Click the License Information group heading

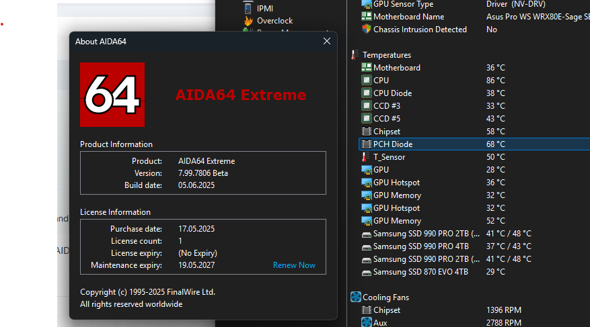pos(115,212)
